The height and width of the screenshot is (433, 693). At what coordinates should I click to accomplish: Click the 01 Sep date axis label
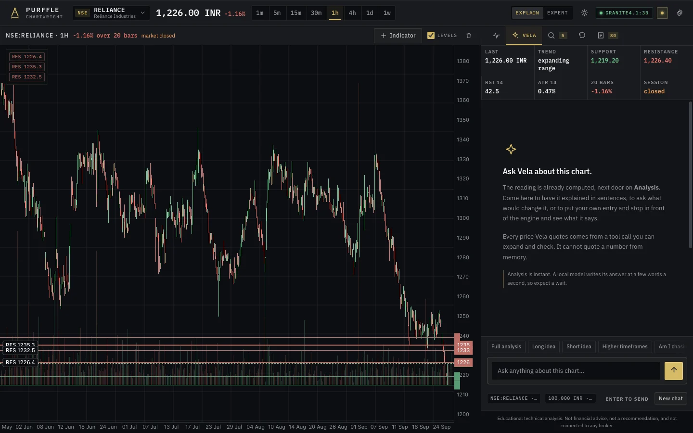click(x=359, y=427)
